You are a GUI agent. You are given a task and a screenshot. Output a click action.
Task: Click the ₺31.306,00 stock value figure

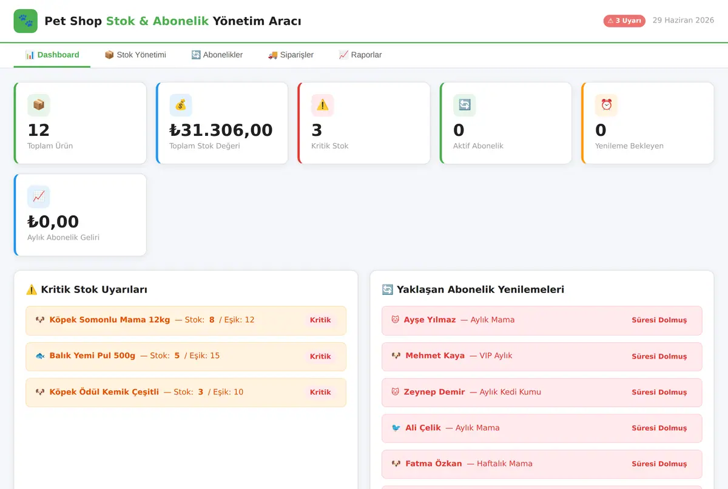click(x=221, y=130)
